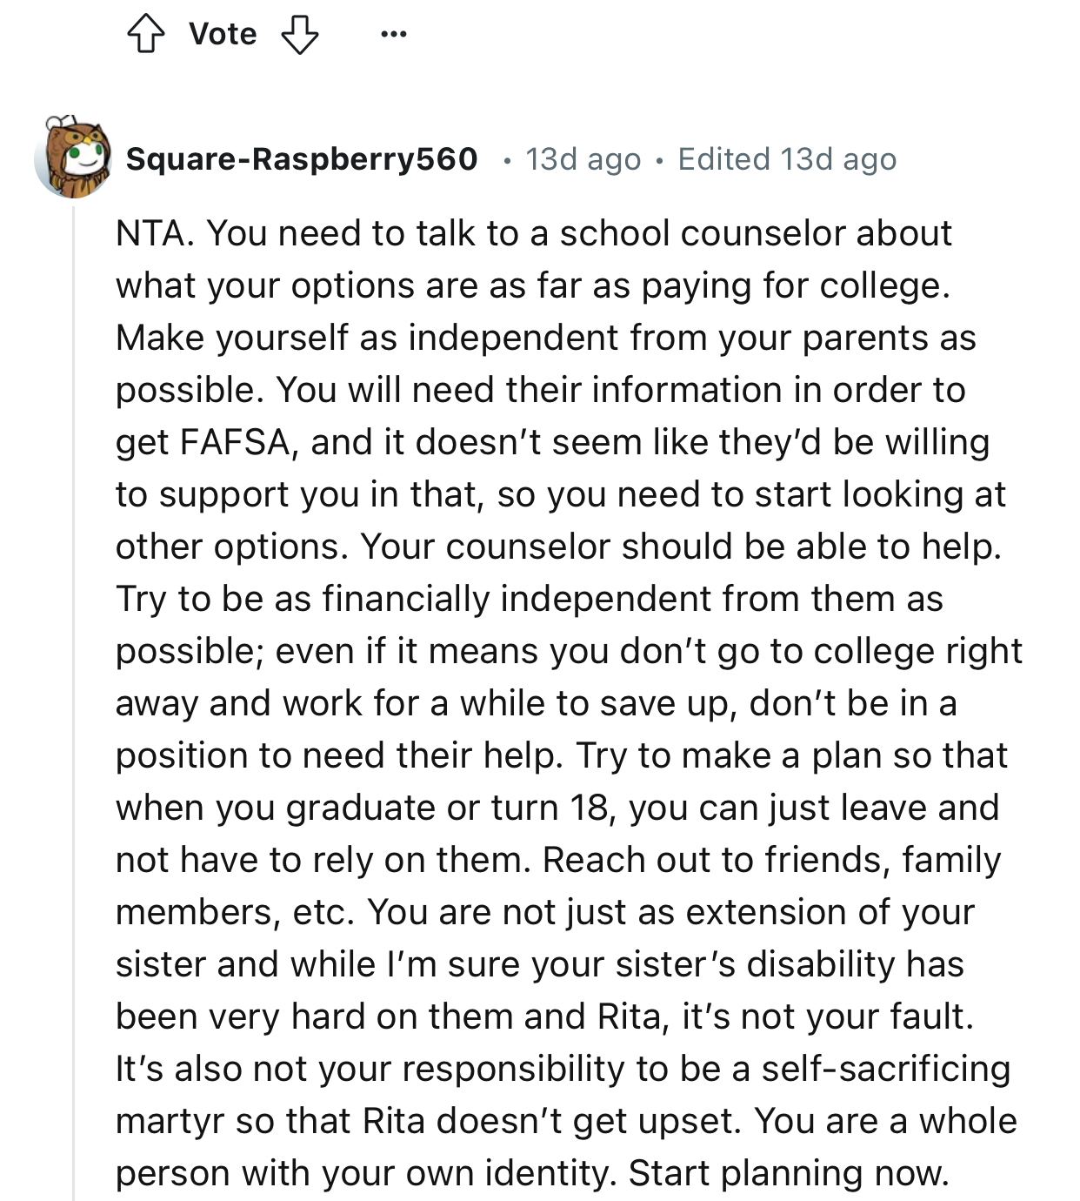Click the sentence "Your counselor should be able to help."

pyautogui.click(x=681, y=547)
